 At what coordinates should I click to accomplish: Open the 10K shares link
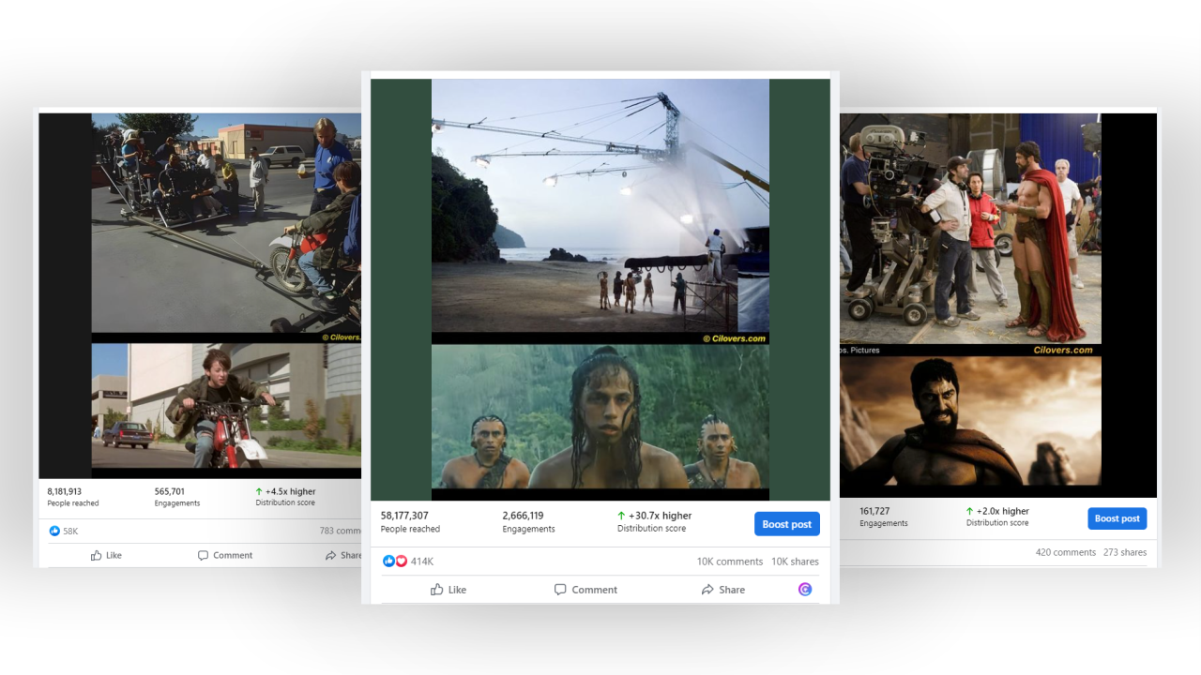[x=795, y=562]
